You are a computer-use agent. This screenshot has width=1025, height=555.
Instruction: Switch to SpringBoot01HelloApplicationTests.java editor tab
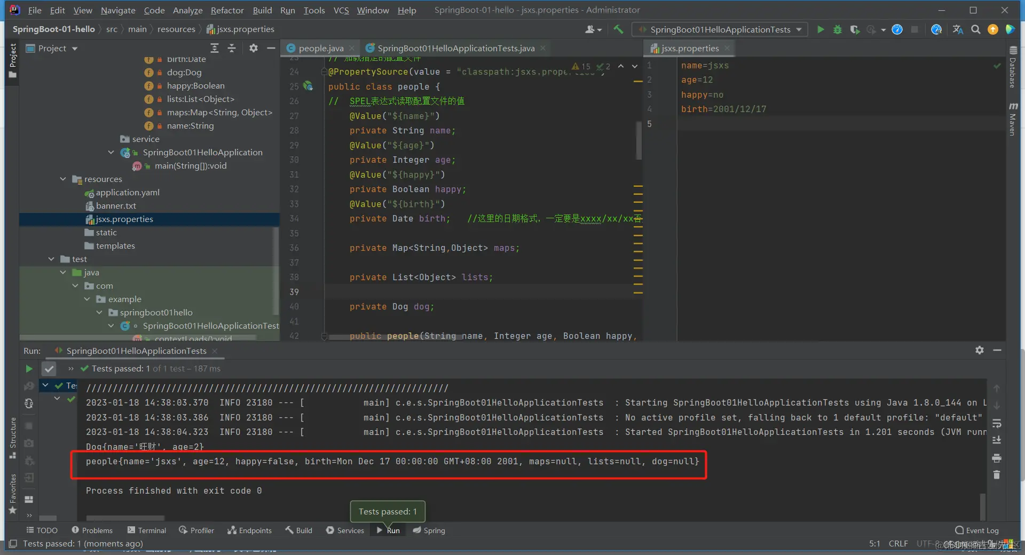click(x=456, y=48)
